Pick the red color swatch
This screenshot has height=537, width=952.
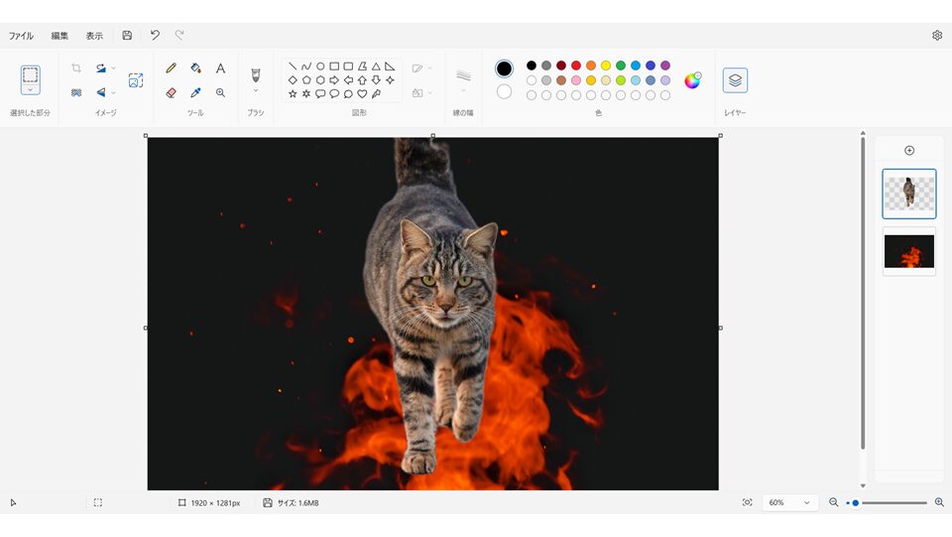coord(576,66)
